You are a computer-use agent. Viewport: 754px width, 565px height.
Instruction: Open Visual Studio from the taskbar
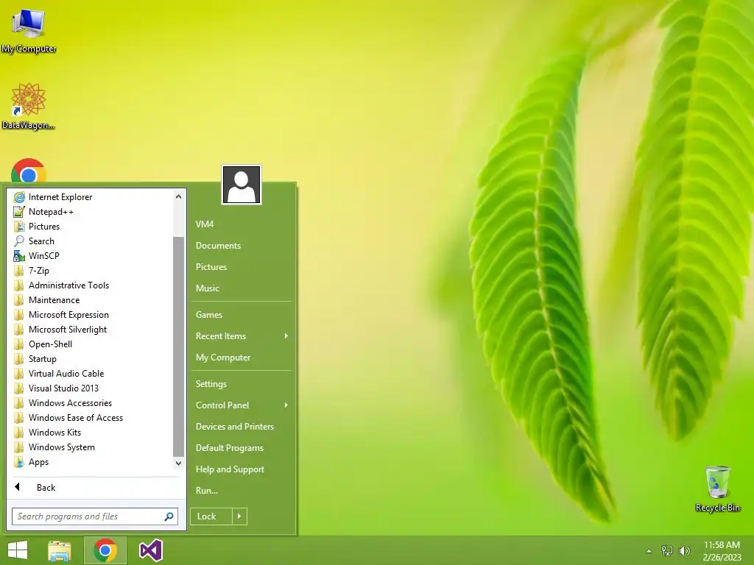pos(150,550)
